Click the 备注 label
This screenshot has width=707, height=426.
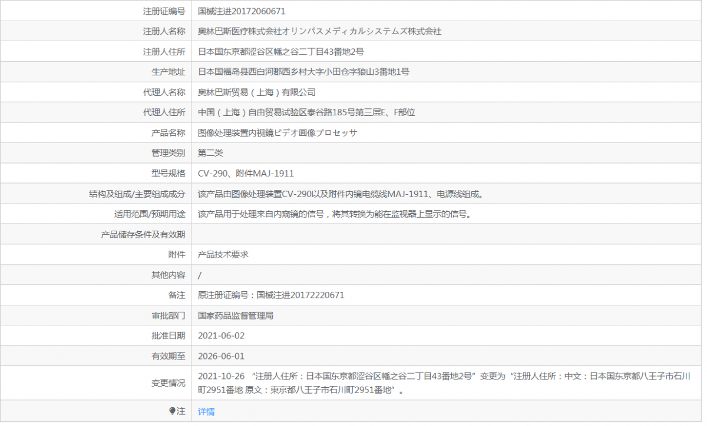[x=177, y=295]
